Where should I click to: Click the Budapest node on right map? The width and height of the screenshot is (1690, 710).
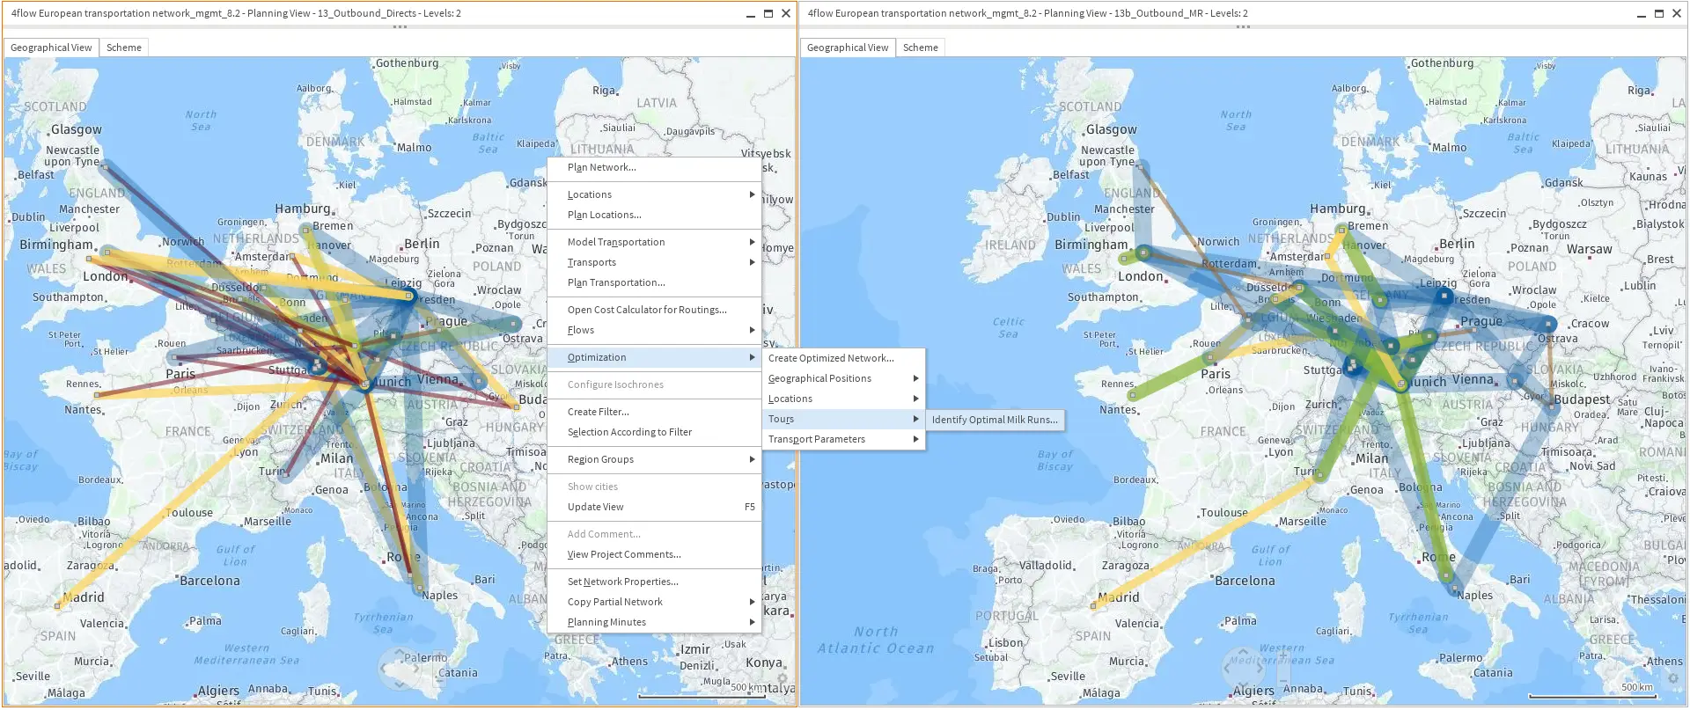1553,407
